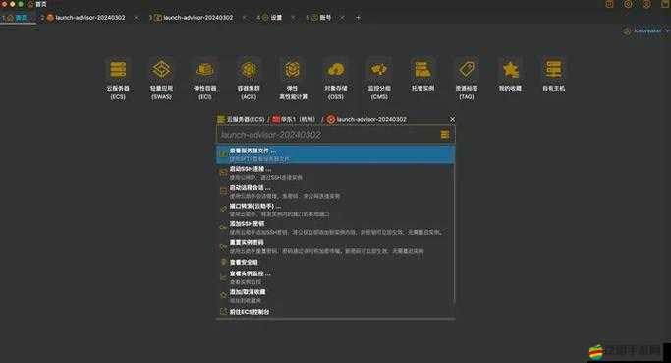The image size is (671, 363).
Task: Switch to the first home tab
Action: coord(17,18)
